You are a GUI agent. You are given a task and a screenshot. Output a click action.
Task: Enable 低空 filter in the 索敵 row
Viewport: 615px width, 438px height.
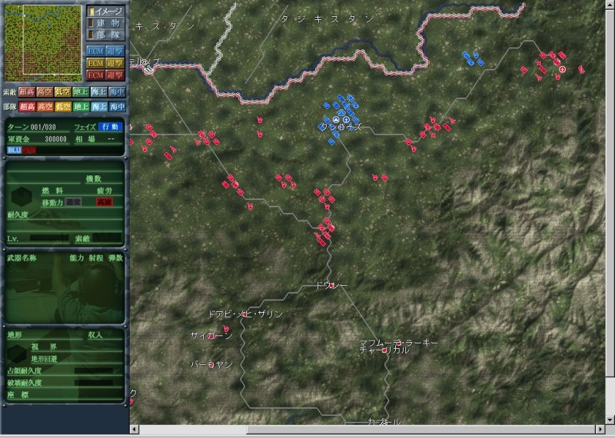(63, 92)
